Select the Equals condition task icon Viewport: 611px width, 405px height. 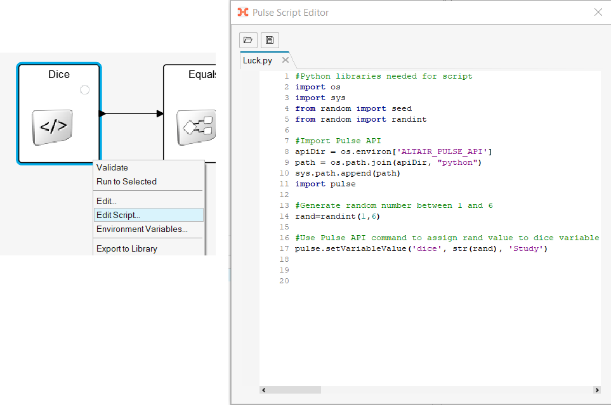click(x=196, y=127)
